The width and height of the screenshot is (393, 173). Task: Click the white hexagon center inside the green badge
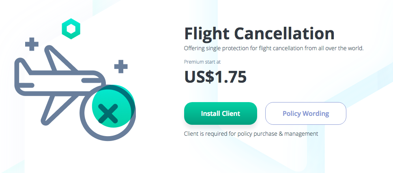pyautogui.click(x=71, y=30)
